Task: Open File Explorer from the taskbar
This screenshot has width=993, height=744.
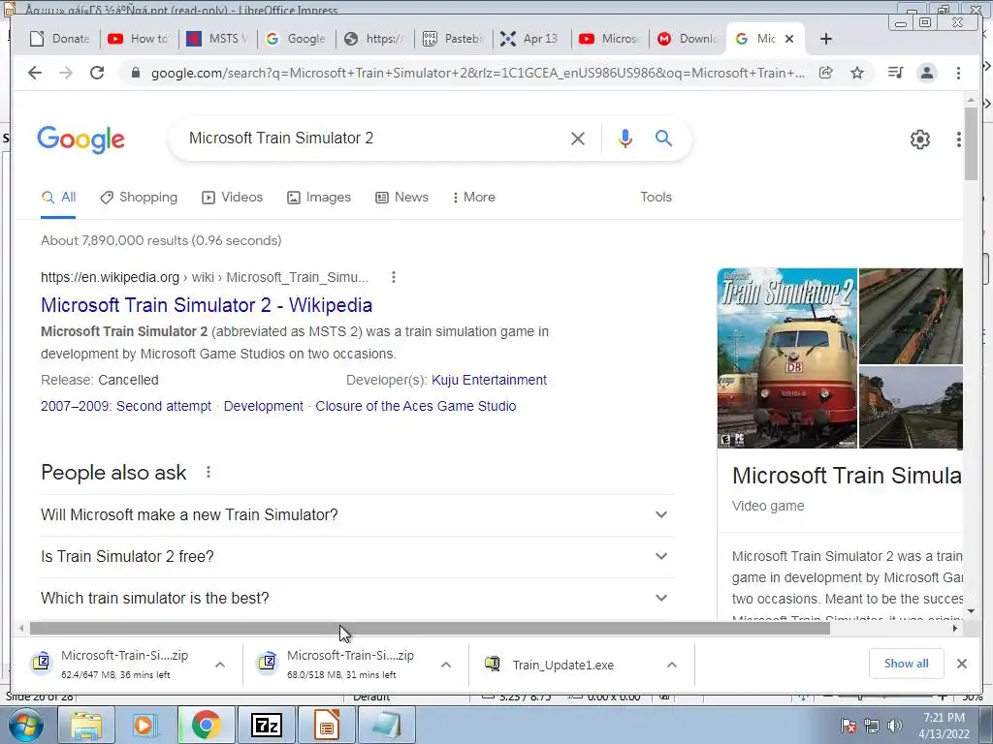Action: pos(86,725)
